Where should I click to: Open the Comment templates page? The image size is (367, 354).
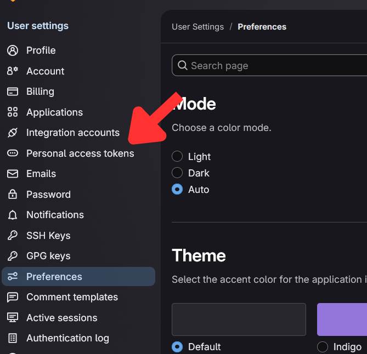tap(72, 297)
